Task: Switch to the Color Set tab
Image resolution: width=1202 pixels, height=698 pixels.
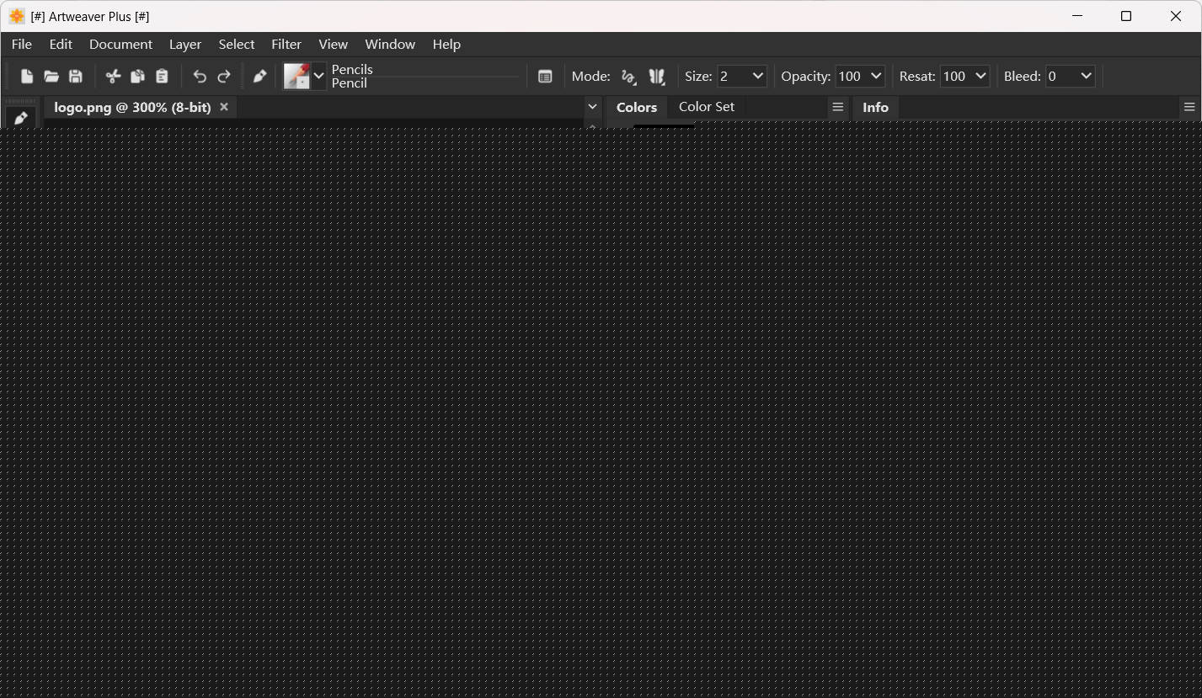Action: coord(707,107)
